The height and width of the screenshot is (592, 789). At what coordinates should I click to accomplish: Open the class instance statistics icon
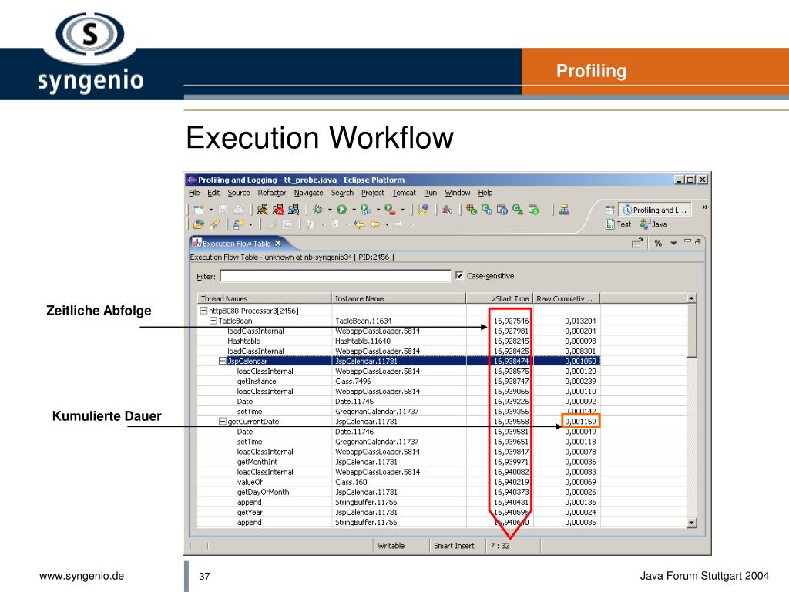pos(518,210)
